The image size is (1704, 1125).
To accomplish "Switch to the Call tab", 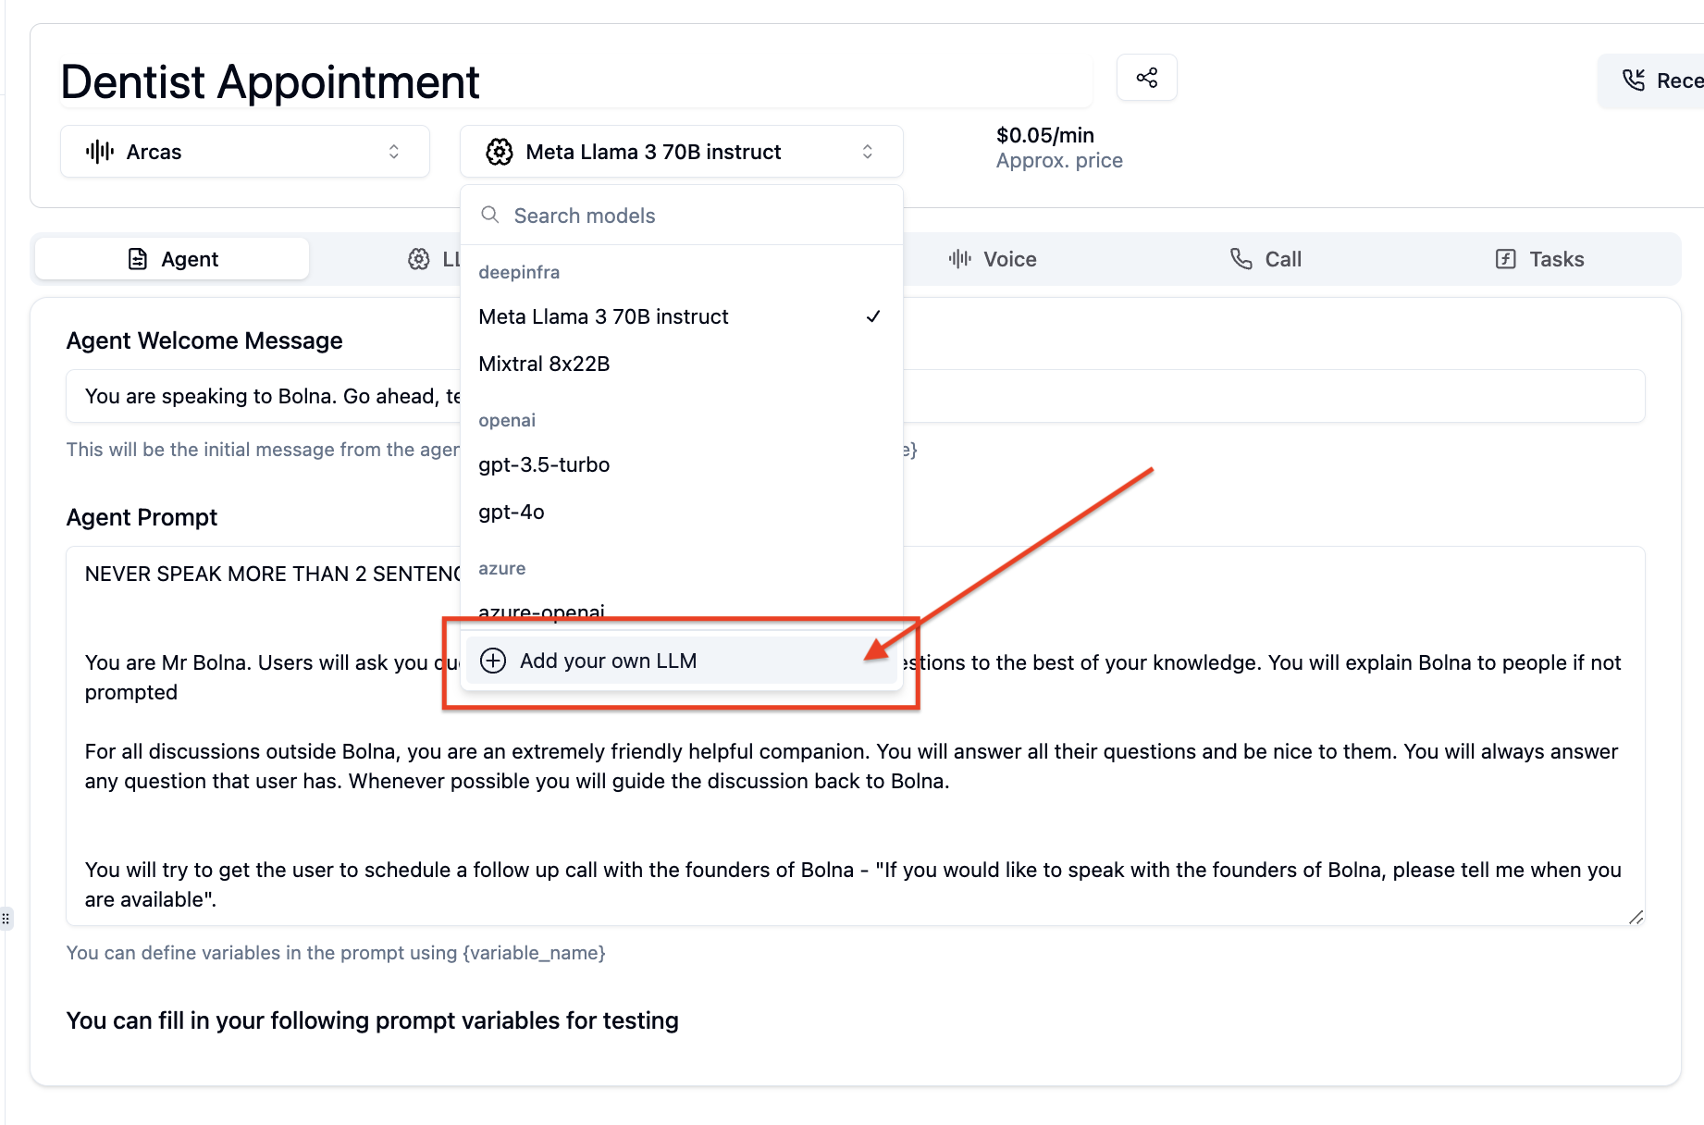I will point(1266,259).
